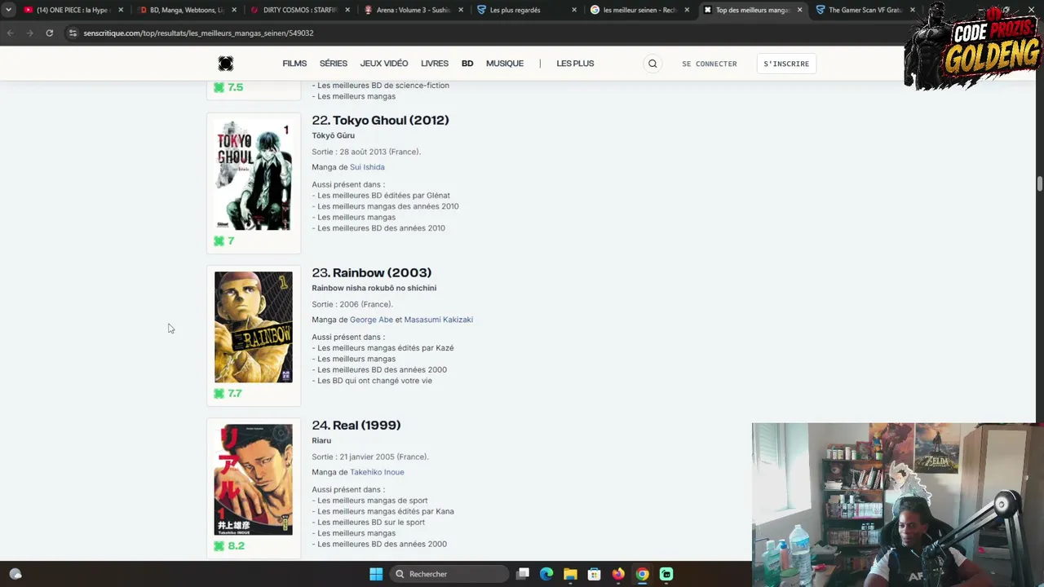The width and height of the screenshot is (1044, 587).
Task: Close the DIRTY COSMOS tab
Action: point(347,10)
